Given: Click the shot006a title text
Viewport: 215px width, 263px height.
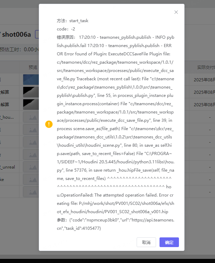Looking at the screenshot, I should [16, 35].
